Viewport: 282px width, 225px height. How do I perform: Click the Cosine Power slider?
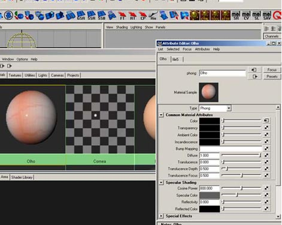click(x=241, y=188)
